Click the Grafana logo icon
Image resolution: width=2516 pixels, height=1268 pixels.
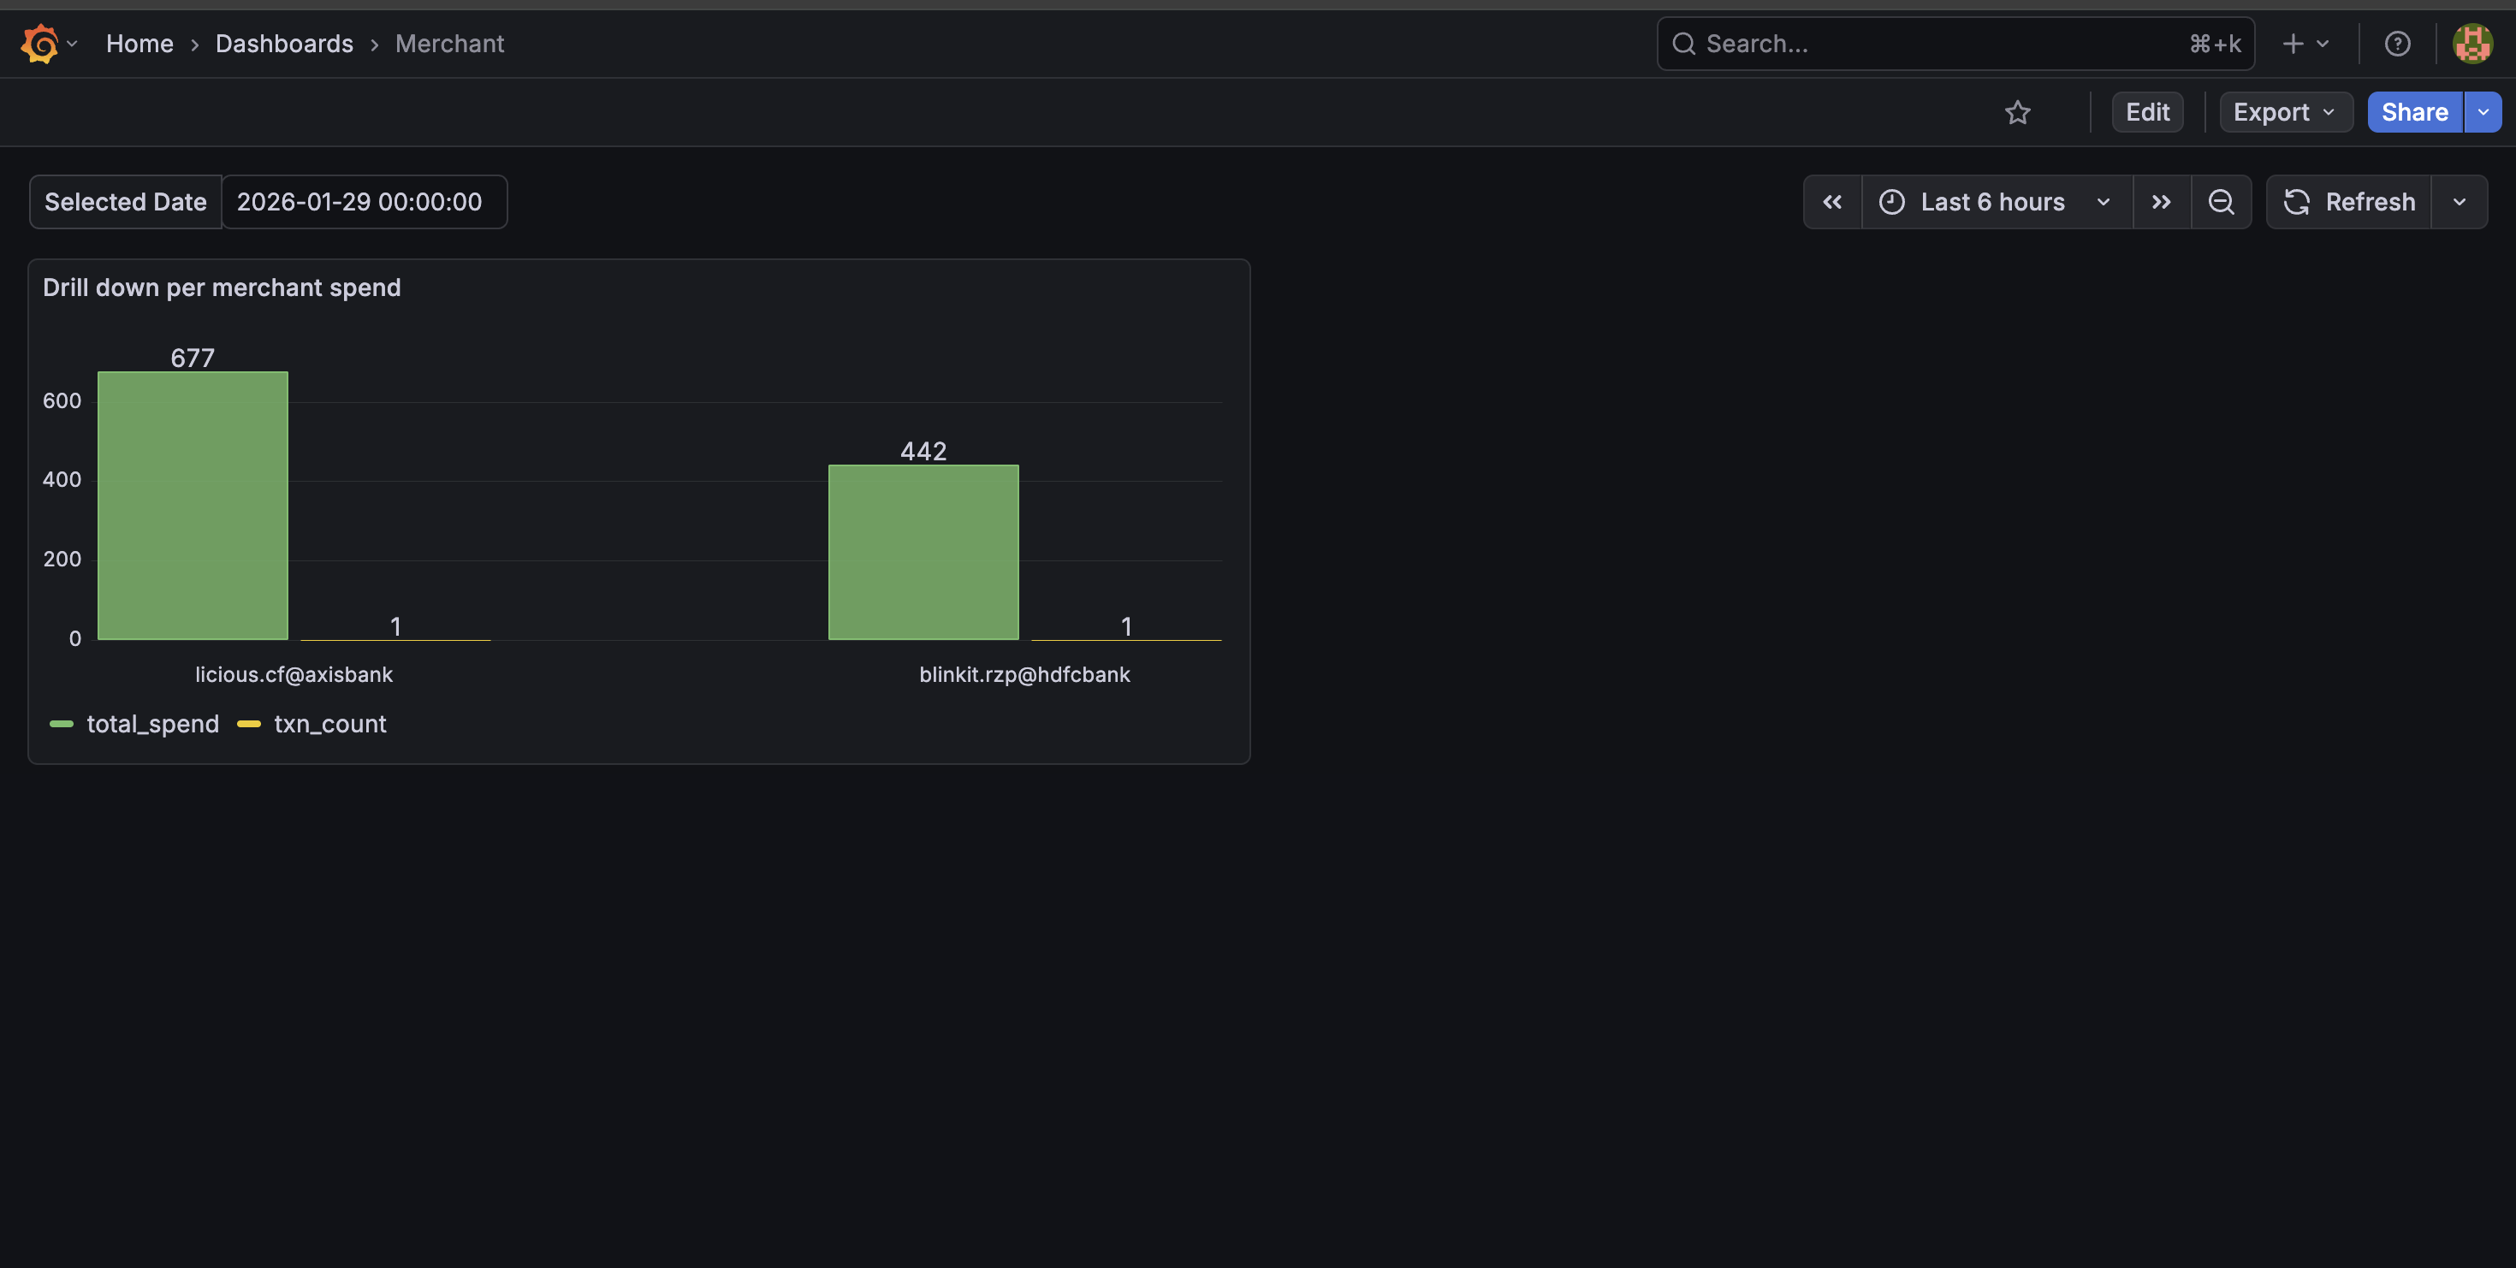coord(40,44)
